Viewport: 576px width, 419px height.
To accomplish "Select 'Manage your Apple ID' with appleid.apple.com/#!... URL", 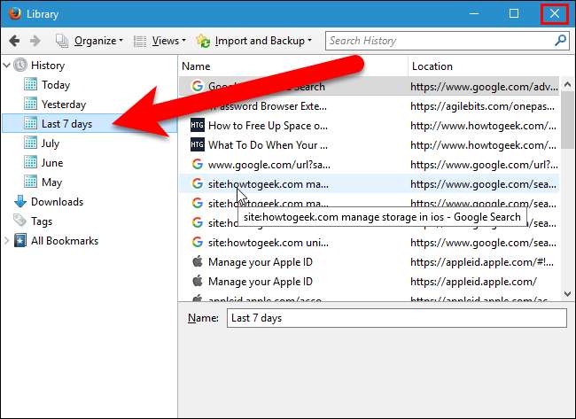I will (x=260, y=262).
